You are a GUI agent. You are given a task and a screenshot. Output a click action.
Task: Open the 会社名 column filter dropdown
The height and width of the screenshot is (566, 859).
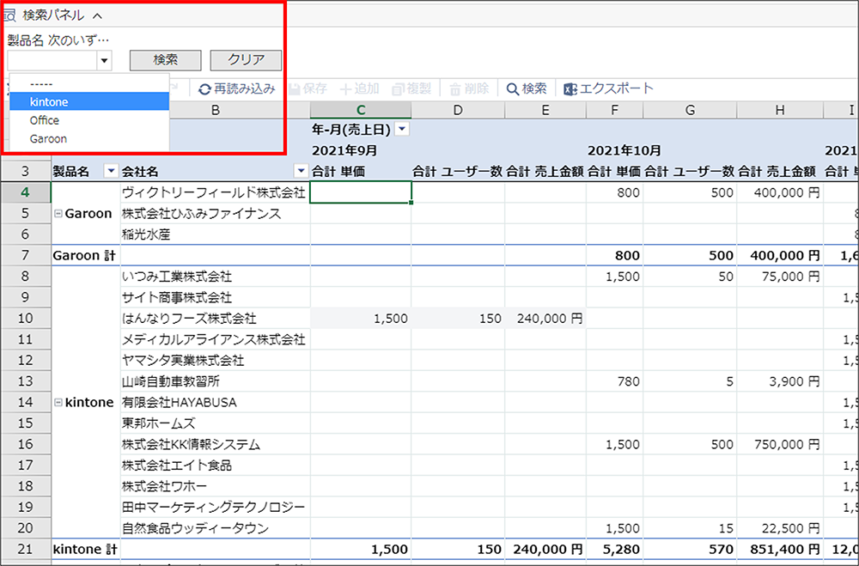coord(301,171)
